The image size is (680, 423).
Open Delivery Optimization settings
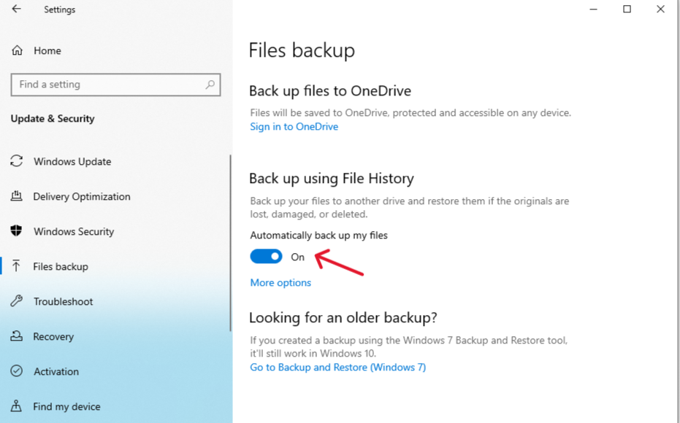pyautogui.click(x=17, y=196)
